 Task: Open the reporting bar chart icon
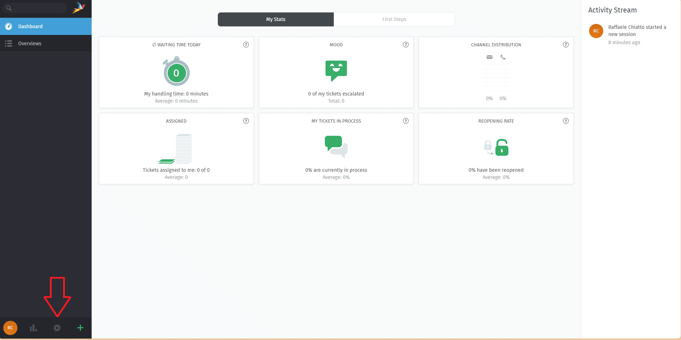tap(34, 328)
